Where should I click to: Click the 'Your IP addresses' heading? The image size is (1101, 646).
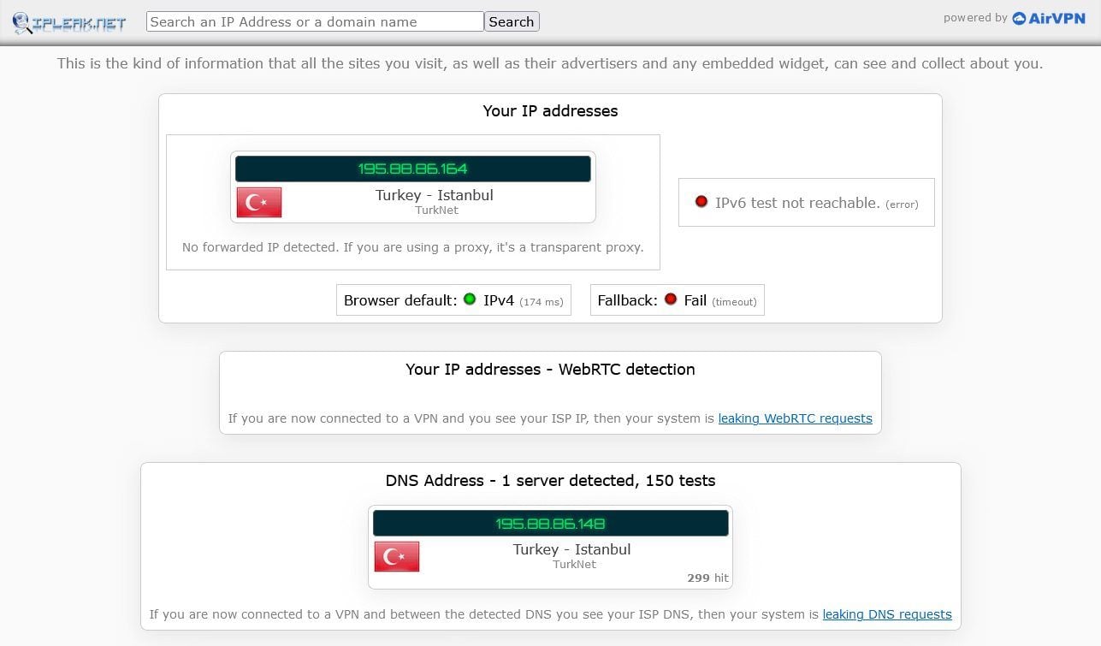550,111
